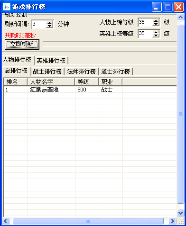Select the 道士排行榜 sub-tab
This screenshot has width=186, height=226.
click(116, 72)
